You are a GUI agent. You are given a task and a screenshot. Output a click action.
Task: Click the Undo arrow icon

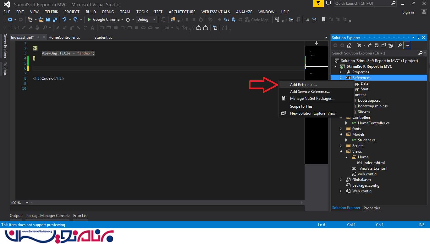point(64,20)
